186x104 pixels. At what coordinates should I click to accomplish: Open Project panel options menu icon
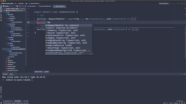pyautogui.click(x=23, y=6)
